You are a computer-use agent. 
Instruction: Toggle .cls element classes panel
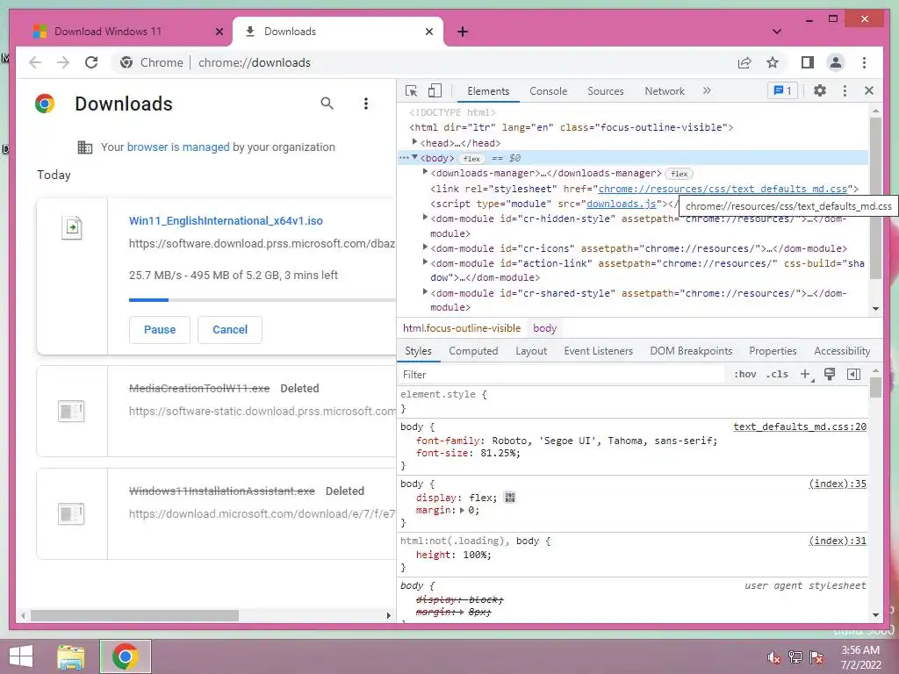coord(777,374)
